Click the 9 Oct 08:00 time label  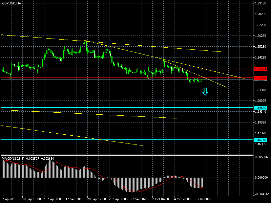pos(204,200)
